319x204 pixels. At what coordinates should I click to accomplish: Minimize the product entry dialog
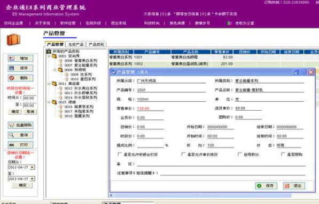tap(296, 72)
